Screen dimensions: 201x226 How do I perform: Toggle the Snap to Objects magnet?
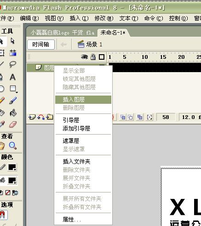2,215
